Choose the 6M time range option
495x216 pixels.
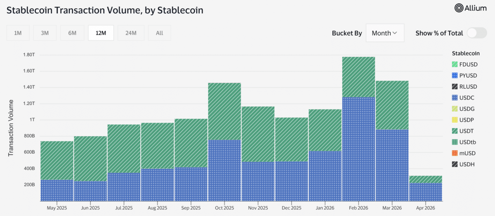(x=72, y=33)
